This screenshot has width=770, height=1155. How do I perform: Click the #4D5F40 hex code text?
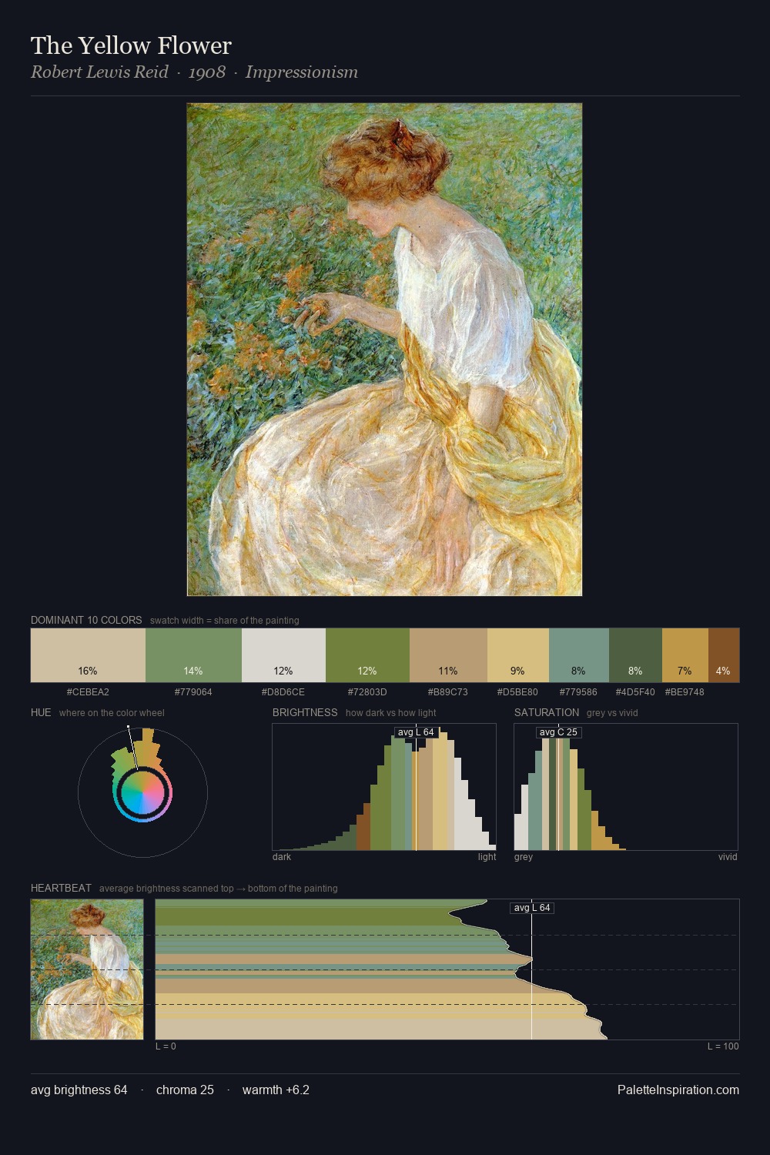[x=635, y=692]
